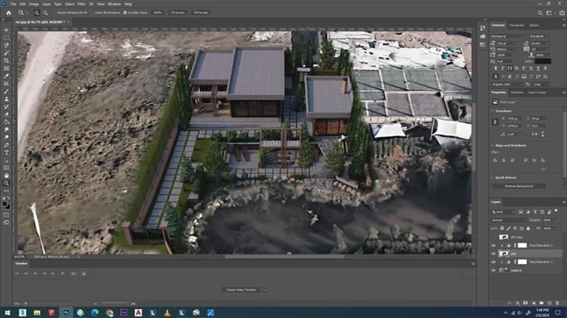567x318 pixels.
Task: Open dropdown arrow beside Create Video Timeline
Action: click(x=265, y=290)
